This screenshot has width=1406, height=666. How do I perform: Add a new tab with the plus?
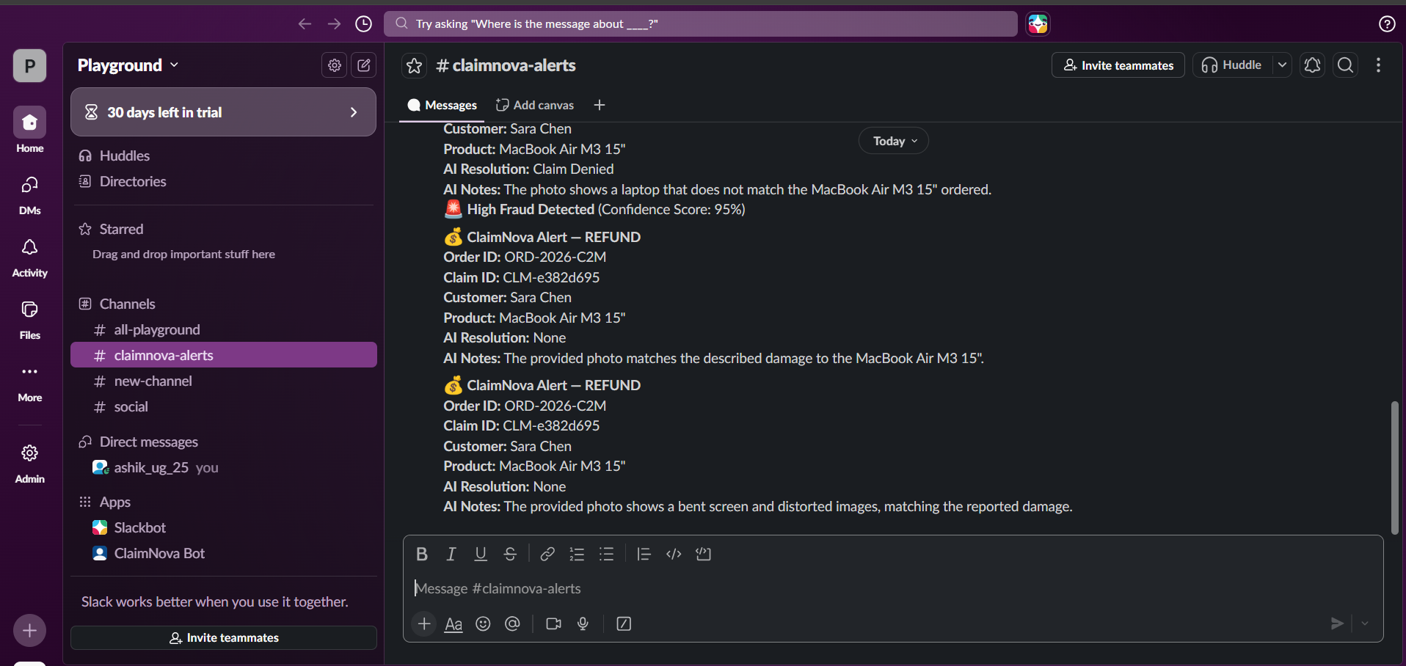coord(600,105)
